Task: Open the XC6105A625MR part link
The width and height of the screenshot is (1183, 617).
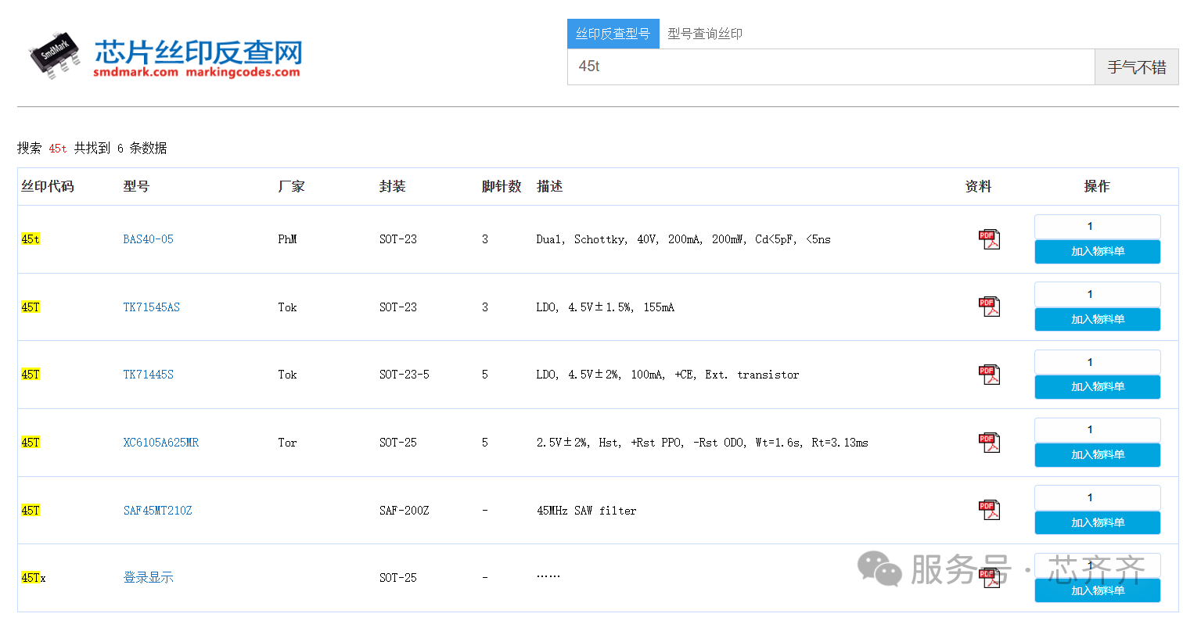Action: [160, 443]
